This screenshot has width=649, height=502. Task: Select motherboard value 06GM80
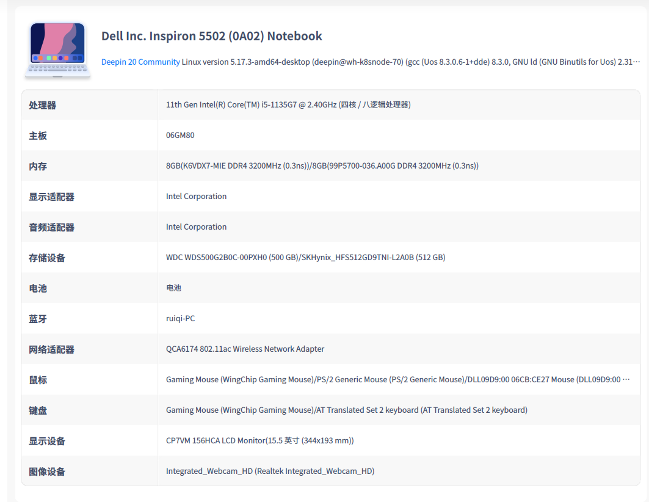click(180, 136)
